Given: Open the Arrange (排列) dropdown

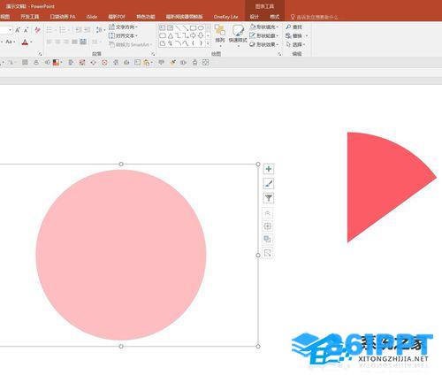Looking at the screenshot, I should click(220, 35).
